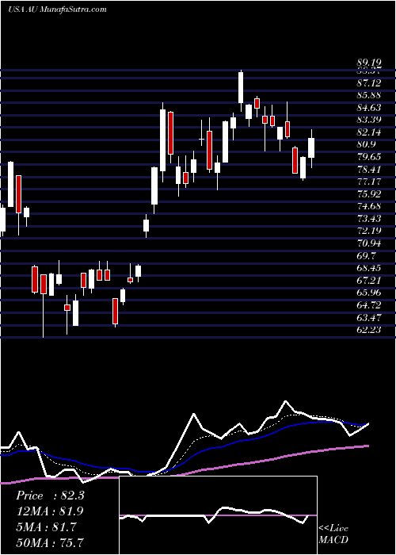Click the 78.41 price axis label
This screenshot has width=396, height=555.
click(368, 169)
